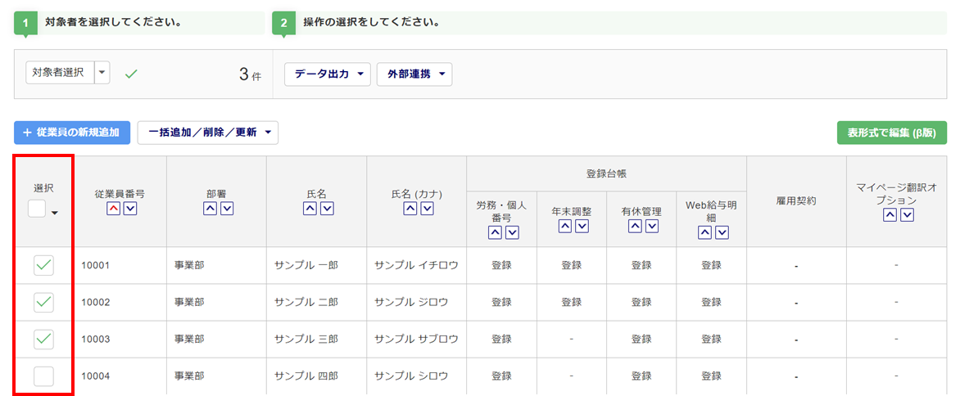The image size is (960, 396).
Task: Click 登録 under 年末調整 for 10002
Action: 572,302
